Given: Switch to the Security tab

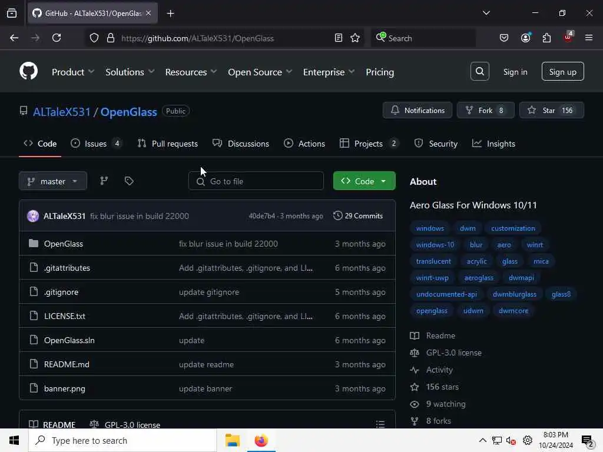Looking at the screenshot, I should point(436,144).
